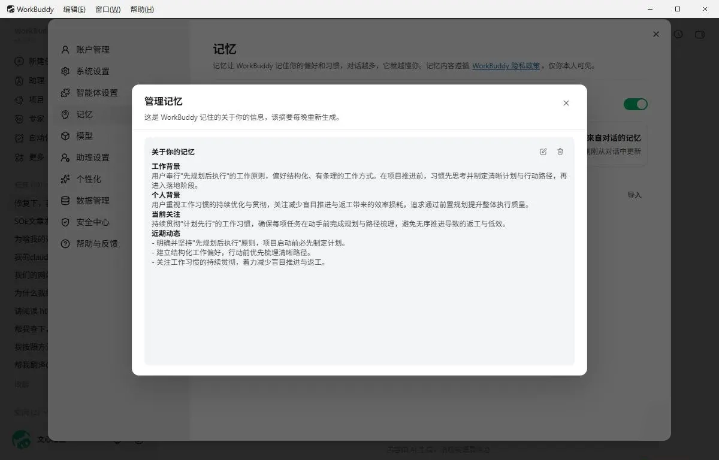Maximize the WorkBuddy window

tap(678, 9)
